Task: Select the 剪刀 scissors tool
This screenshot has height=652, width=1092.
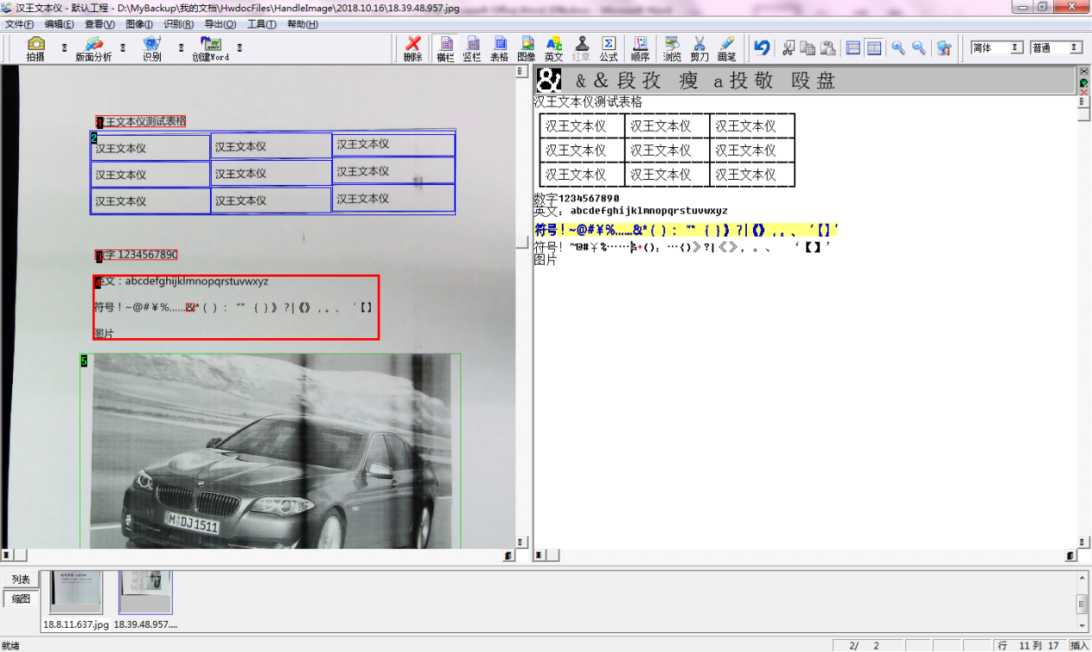Action: click(700, 49)
